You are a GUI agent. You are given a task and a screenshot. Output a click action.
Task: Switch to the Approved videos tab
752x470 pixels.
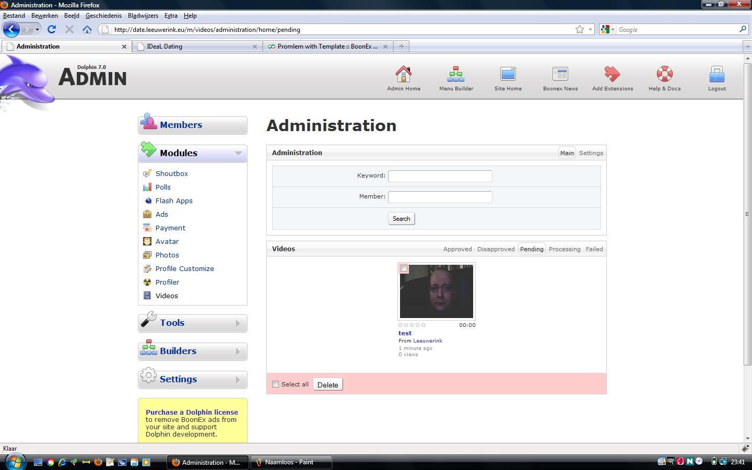(x=457, y=249)
